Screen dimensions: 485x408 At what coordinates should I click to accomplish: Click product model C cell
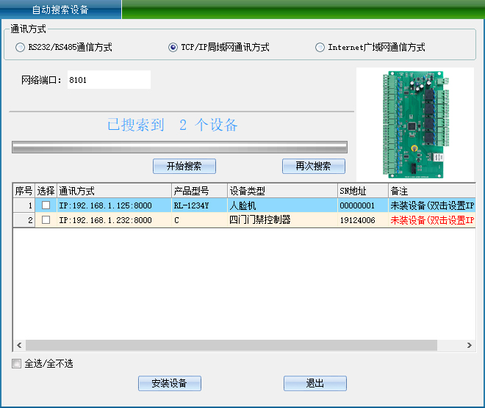199,220
